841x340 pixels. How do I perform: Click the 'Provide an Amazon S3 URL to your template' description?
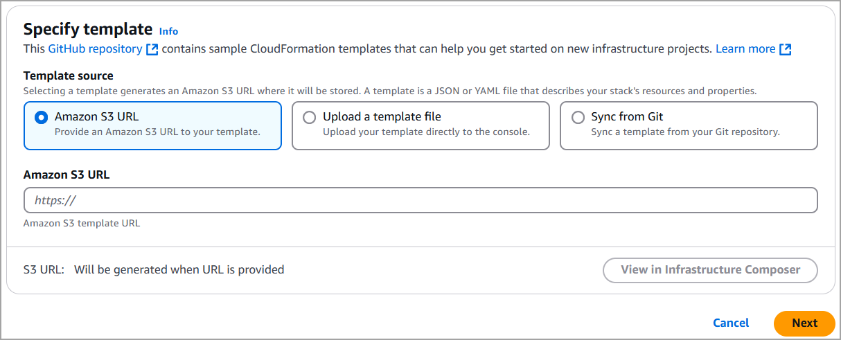(157, 132)
